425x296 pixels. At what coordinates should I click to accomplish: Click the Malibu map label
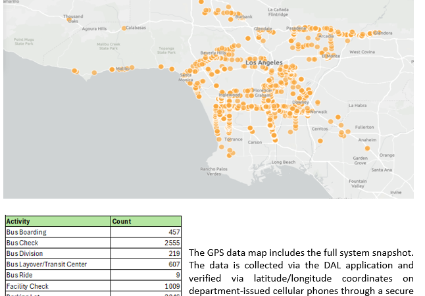(x=122, y=68)
